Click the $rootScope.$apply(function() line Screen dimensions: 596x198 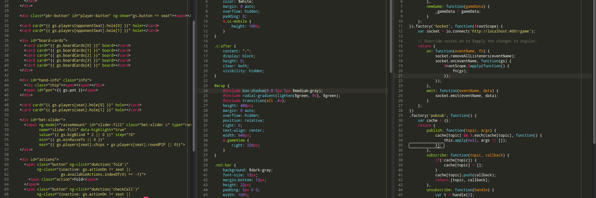click(x=477, y=66)
